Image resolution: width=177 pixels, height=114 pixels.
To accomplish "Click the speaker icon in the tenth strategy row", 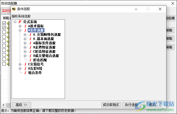I will pos(8,64).
